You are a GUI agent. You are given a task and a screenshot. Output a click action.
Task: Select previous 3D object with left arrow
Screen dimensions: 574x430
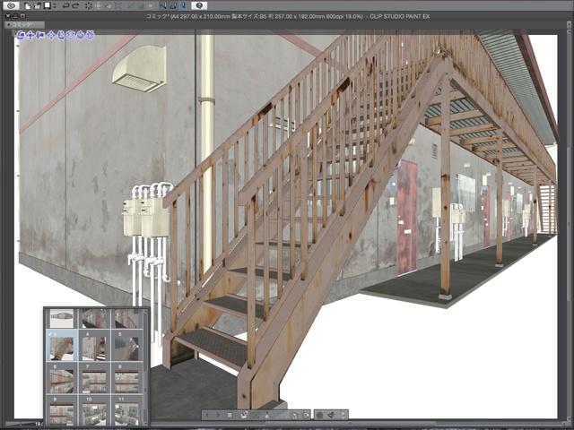207,415
